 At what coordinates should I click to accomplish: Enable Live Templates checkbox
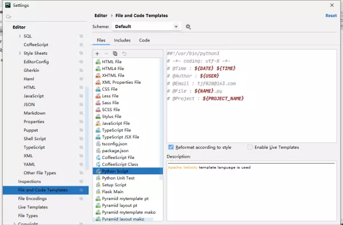click(x=250, y=147)
